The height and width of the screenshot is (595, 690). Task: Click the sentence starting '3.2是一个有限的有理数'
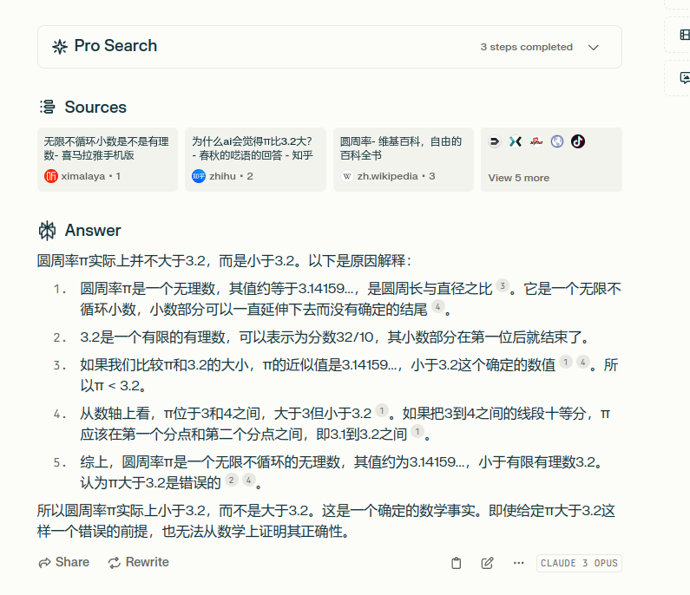(334, 337)
